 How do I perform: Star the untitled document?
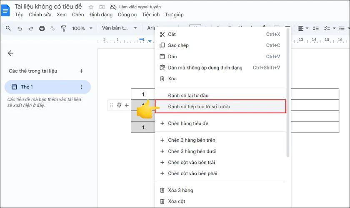click(91, 7)
